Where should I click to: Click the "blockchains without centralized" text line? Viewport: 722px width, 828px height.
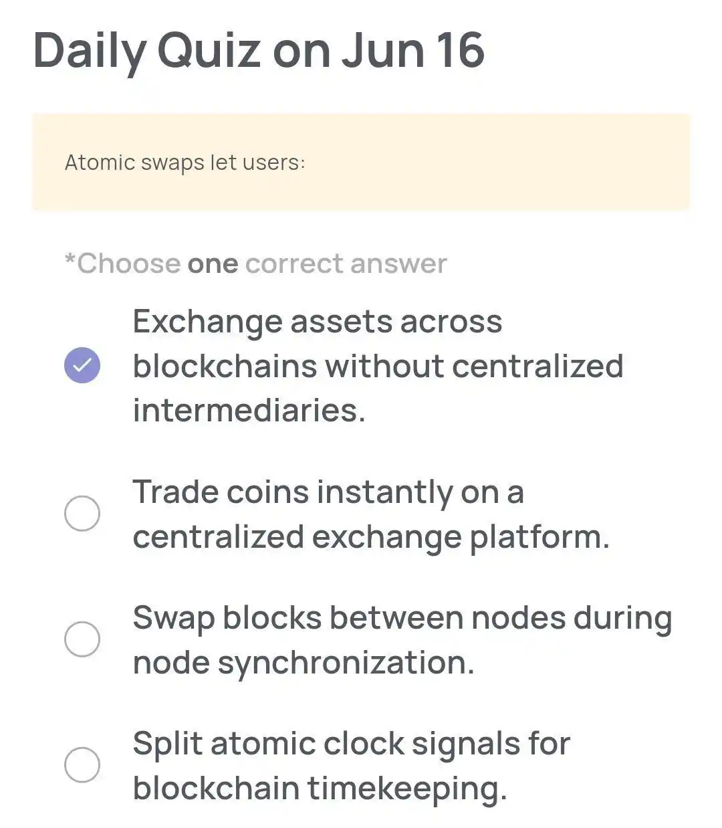[378, 366]
